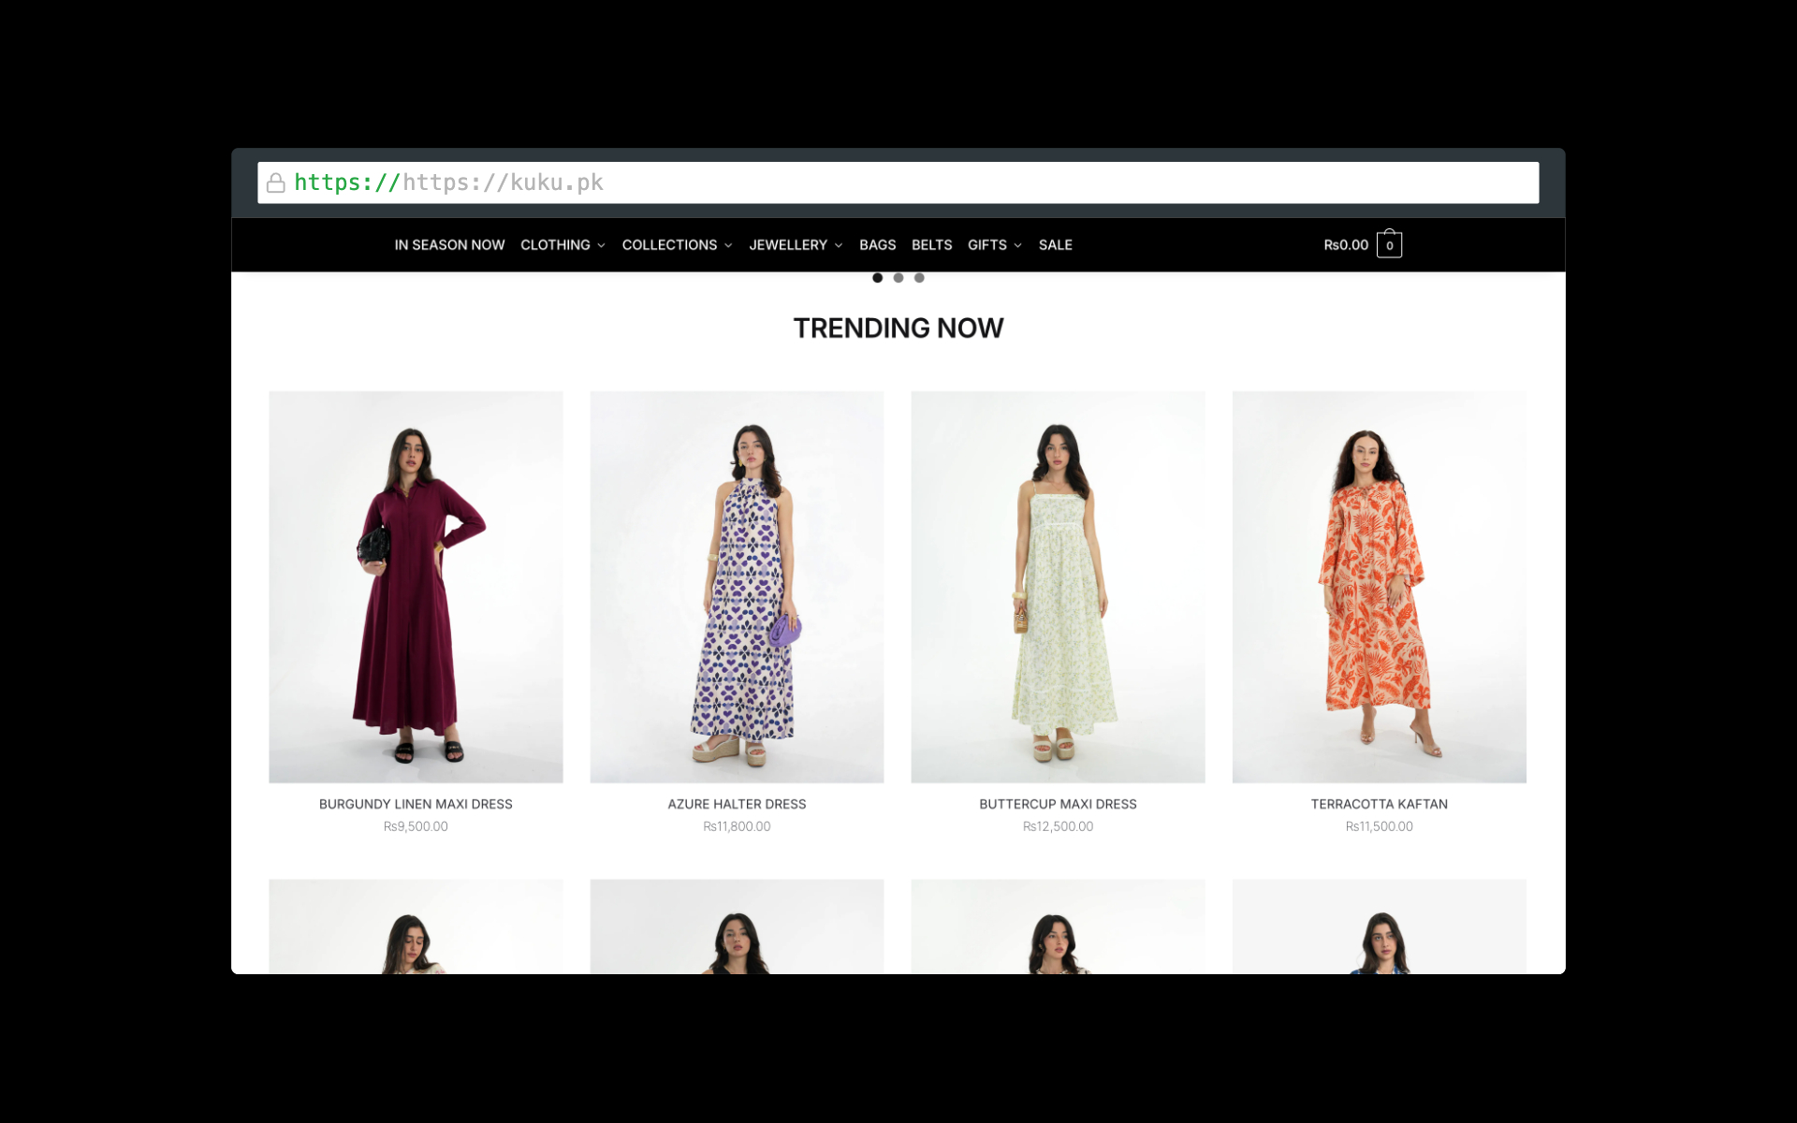Click the Rs11,800.00 price
The height and width of the screenshot is (1123, 1797).
(737, 826)
